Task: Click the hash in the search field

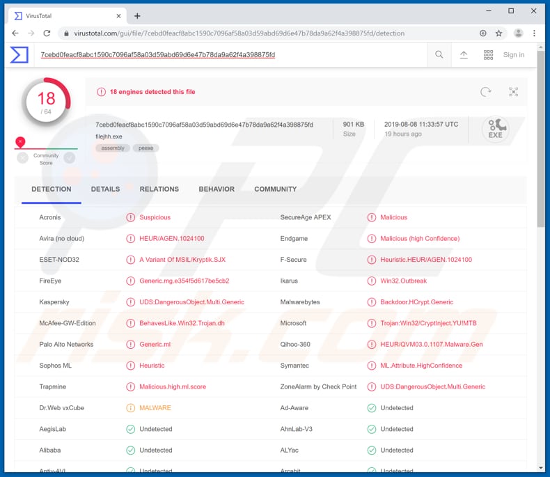Action: pyautogui.click(x=158, y=55)
